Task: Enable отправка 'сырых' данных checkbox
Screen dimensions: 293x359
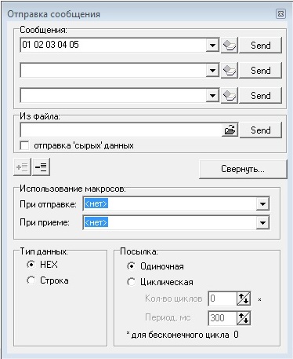Action: click(x=24, y=145)
